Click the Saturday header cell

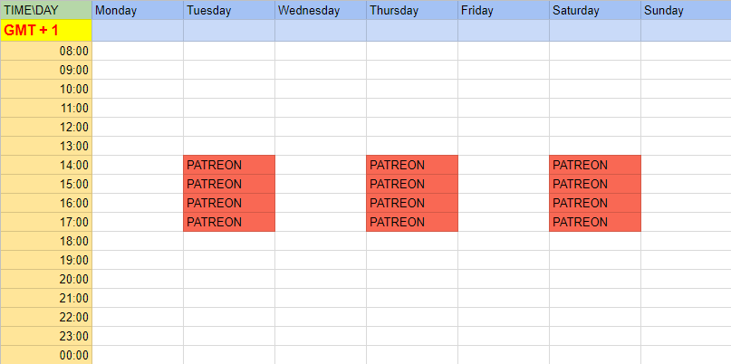[x=595, y=10]
